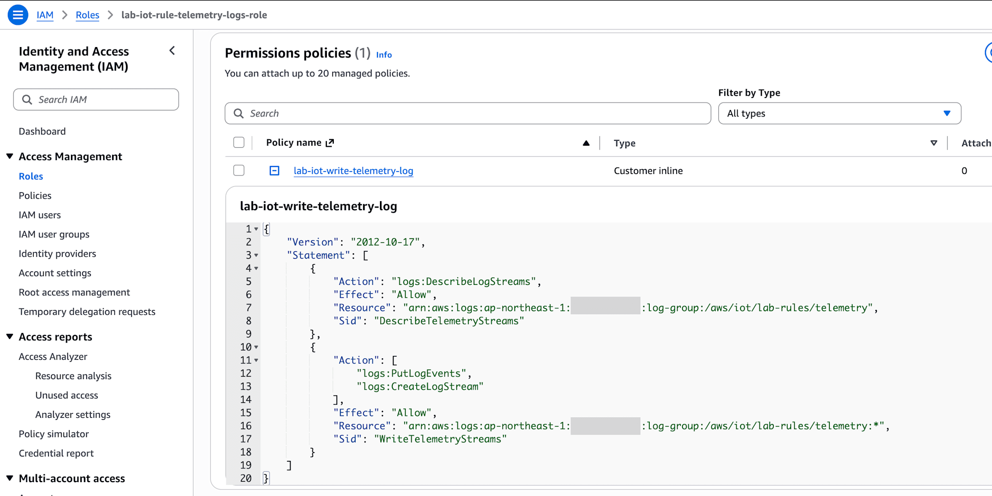This screenshot has width=992, height=496.
Task: Click the "2012-10-17" version value
Action: (x=385, y=242)
